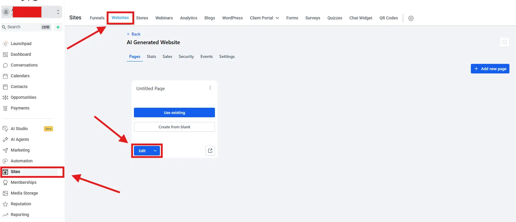Click the AI Studio icon
Screen dimensions: 516x222
pyautogui.click(x=5, y=129)
